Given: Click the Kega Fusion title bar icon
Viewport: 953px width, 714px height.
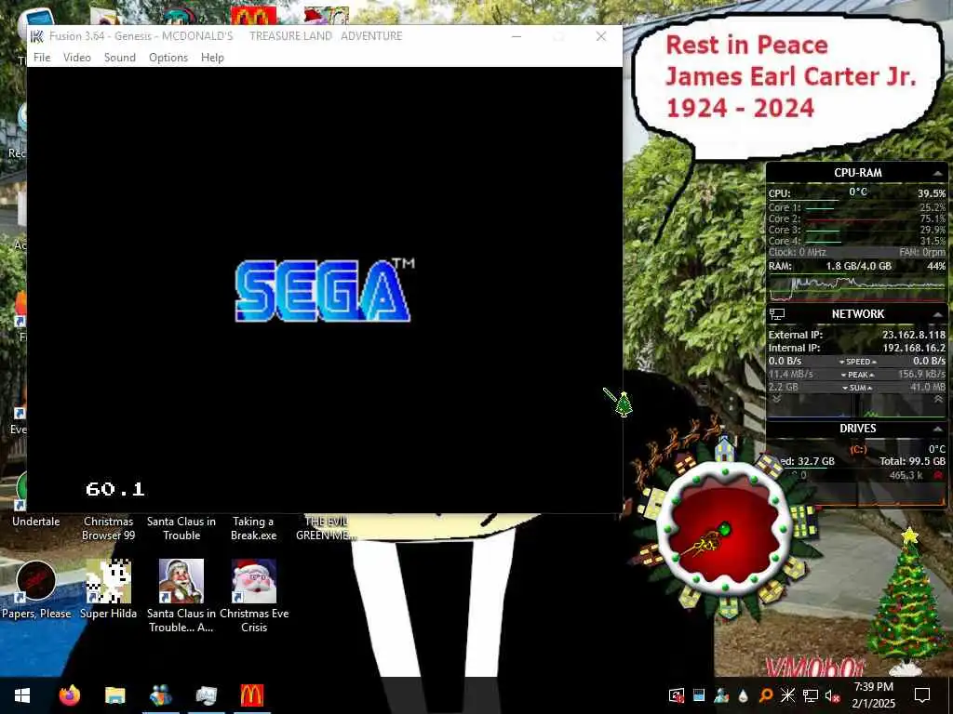Looking at the screenshot, I should pos(36,36).
